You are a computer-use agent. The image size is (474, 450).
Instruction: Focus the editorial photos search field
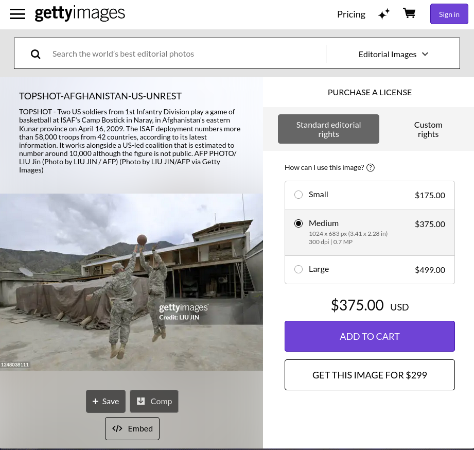click(185, 54)
